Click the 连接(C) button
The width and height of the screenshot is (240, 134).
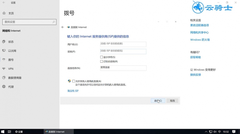click(158, 101)
